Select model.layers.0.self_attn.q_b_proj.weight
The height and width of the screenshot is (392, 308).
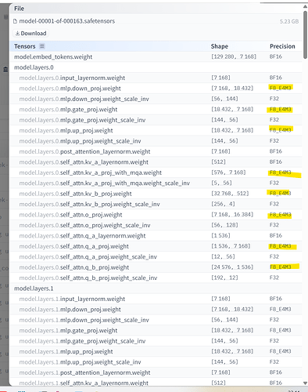[156, 267]
